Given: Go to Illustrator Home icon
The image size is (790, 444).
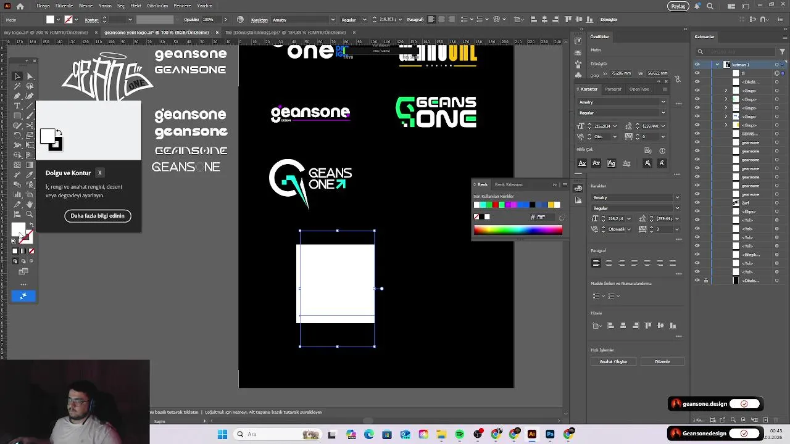Looking at the screenshot, I should pyautogui.click(x=20, y=6).
